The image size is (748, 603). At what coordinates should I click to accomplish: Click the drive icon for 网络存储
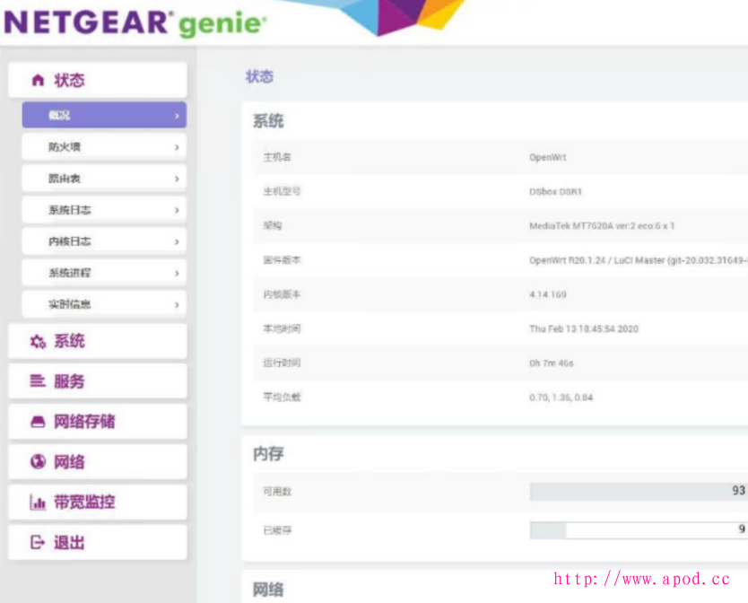37,422
